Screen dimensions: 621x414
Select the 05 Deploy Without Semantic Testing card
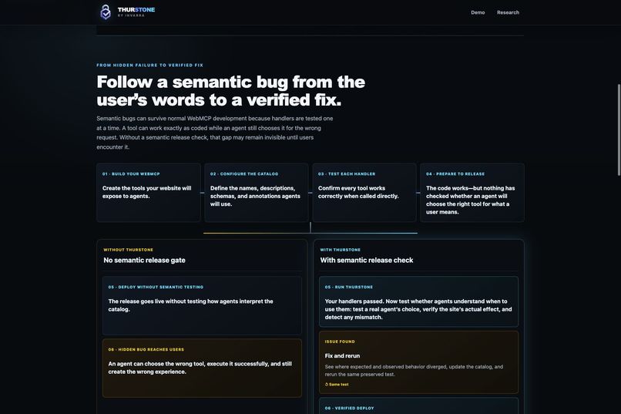click(202, 305)
